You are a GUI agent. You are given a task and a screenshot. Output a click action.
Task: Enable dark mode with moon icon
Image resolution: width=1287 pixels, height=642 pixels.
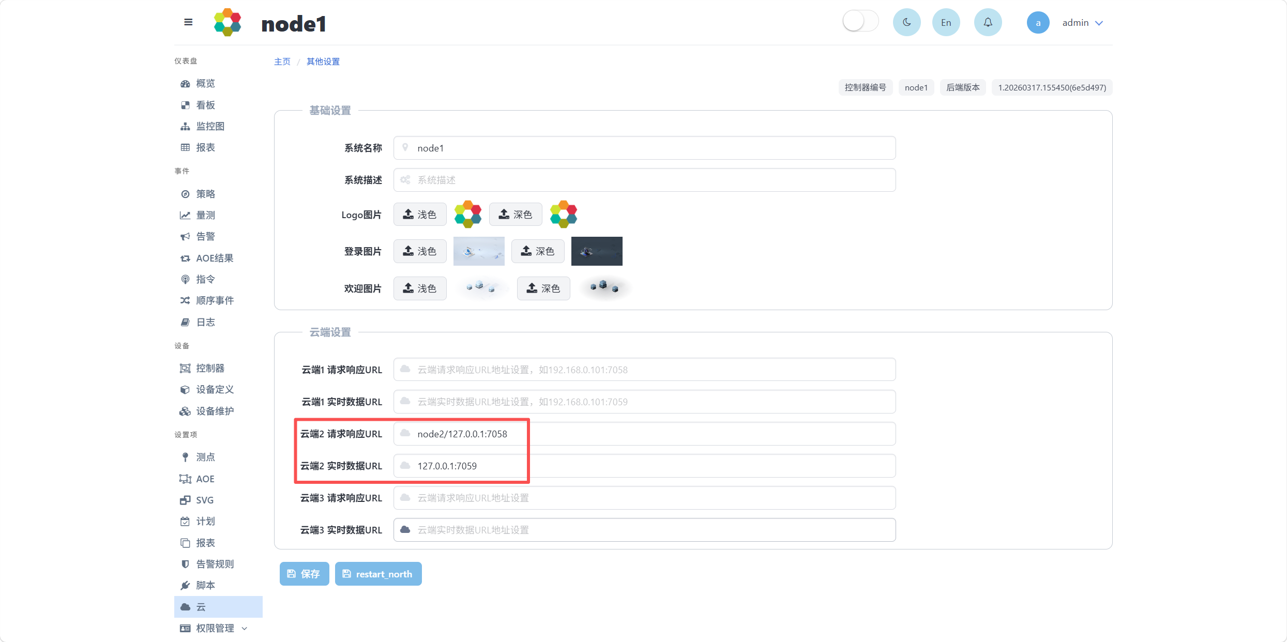coord(906,22)
